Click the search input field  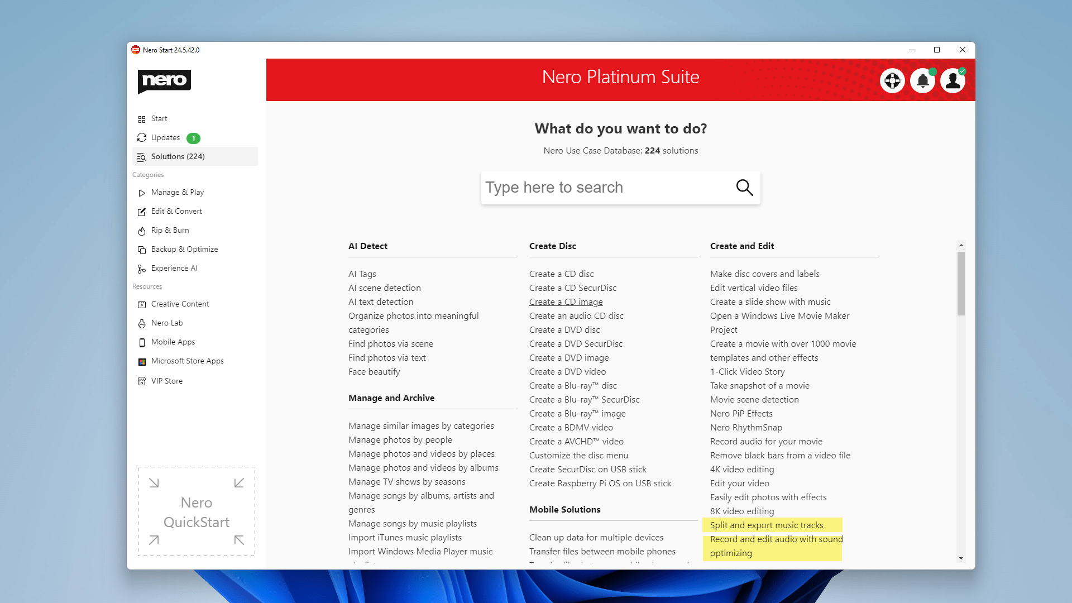click(x=621, y=187)
